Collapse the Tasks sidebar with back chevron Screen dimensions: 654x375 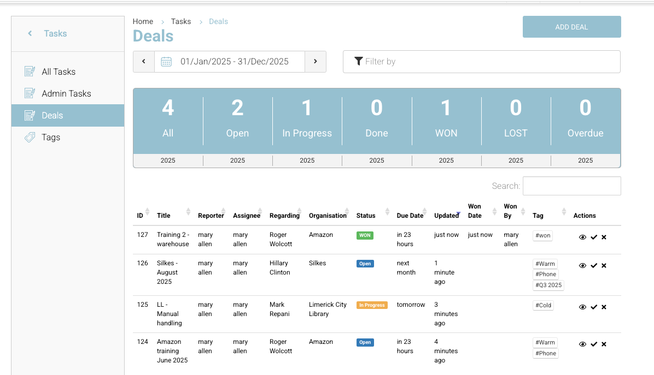30,34
